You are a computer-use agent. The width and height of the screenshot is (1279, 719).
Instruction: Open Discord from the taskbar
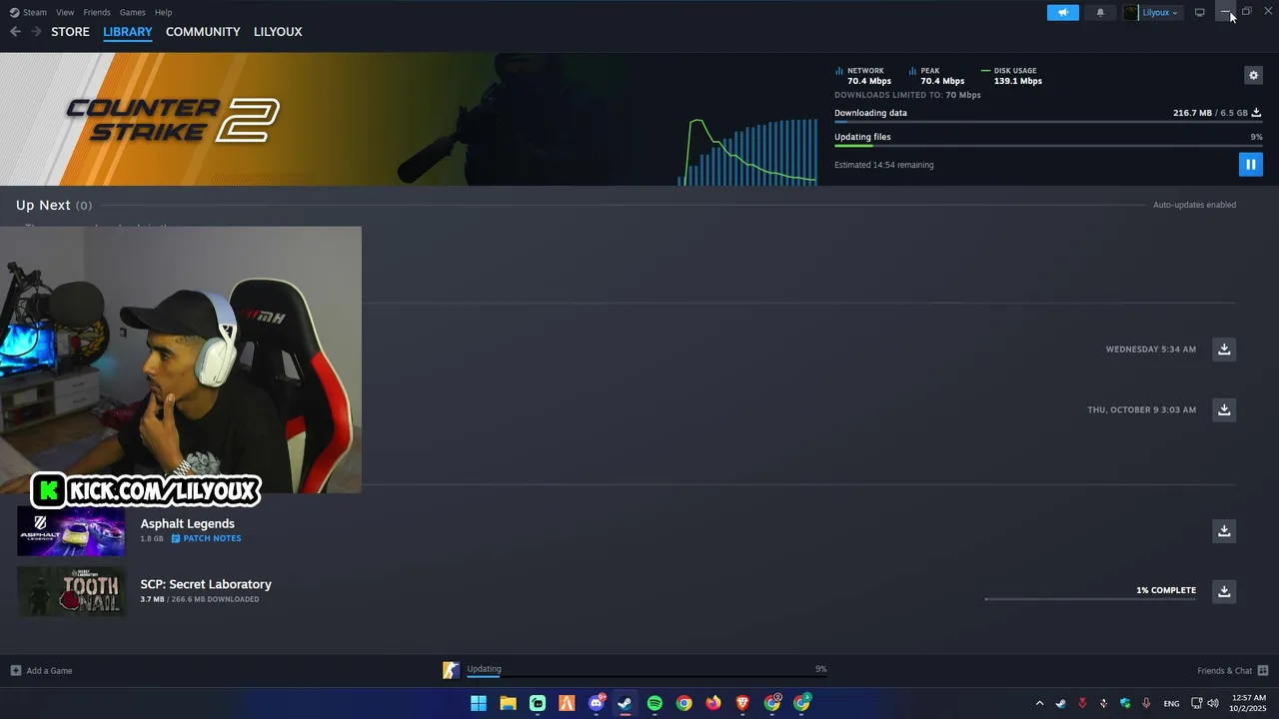click(597, 703)
